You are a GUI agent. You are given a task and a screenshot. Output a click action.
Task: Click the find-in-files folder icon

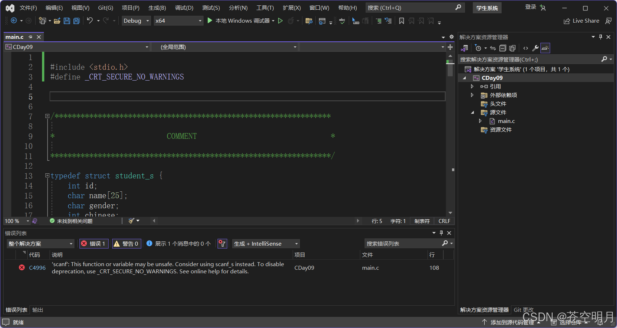[308, 21]
